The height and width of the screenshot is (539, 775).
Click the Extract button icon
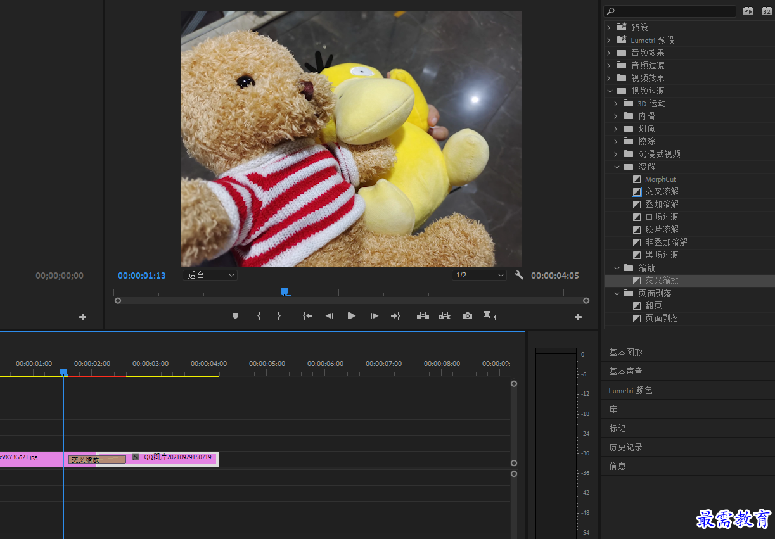click(x=445, y=315)
